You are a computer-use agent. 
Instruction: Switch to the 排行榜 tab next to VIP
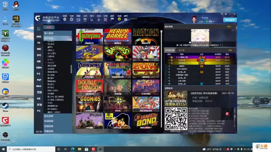182,50
